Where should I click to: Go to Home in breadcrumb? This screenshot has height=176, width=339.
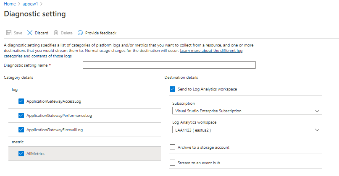click(9, 4)
